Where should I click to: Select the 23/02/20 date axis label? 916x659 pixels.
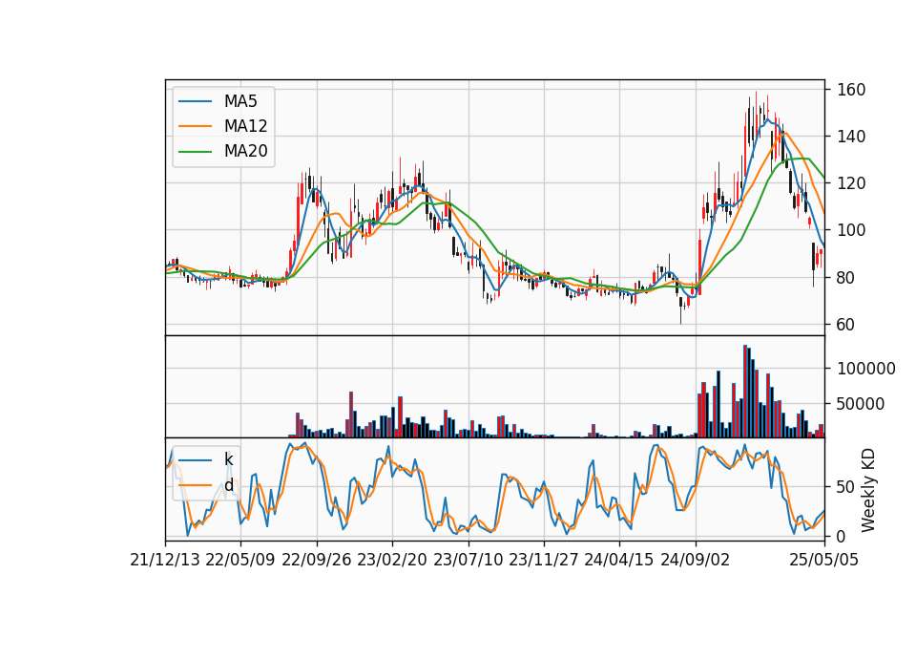(392, 560)
